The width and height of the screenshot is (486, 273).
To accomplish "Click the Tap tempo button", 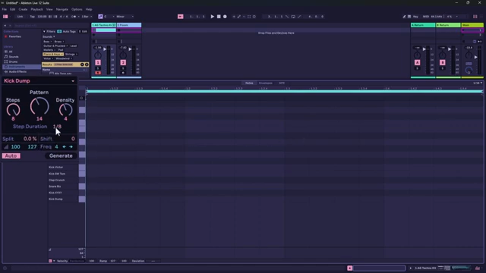I will (x=32, y=16).
